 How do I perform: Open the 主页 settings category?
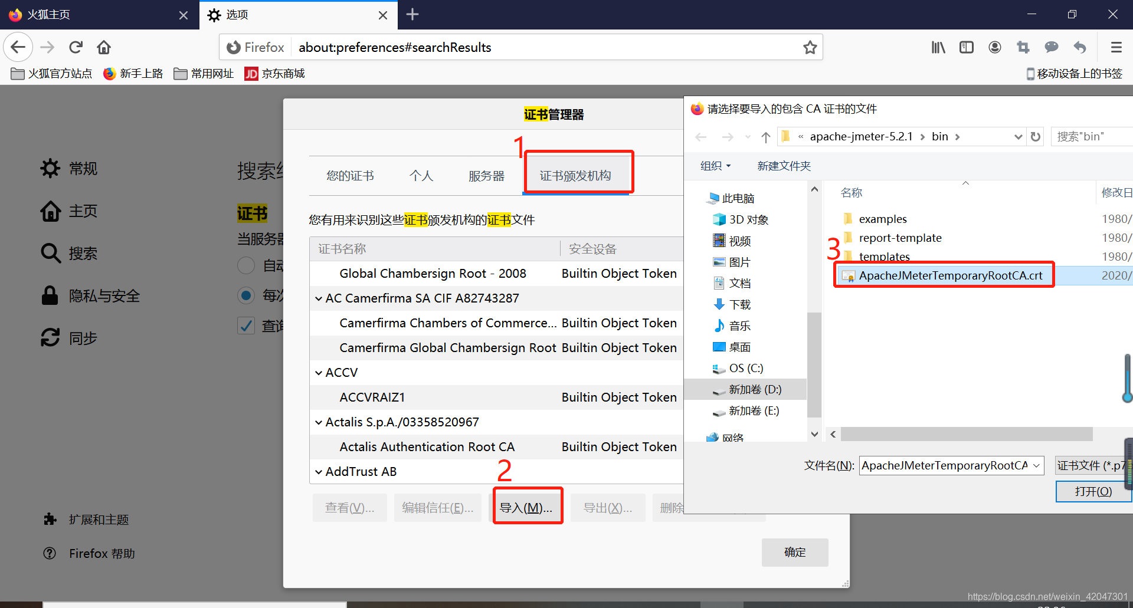69,211
